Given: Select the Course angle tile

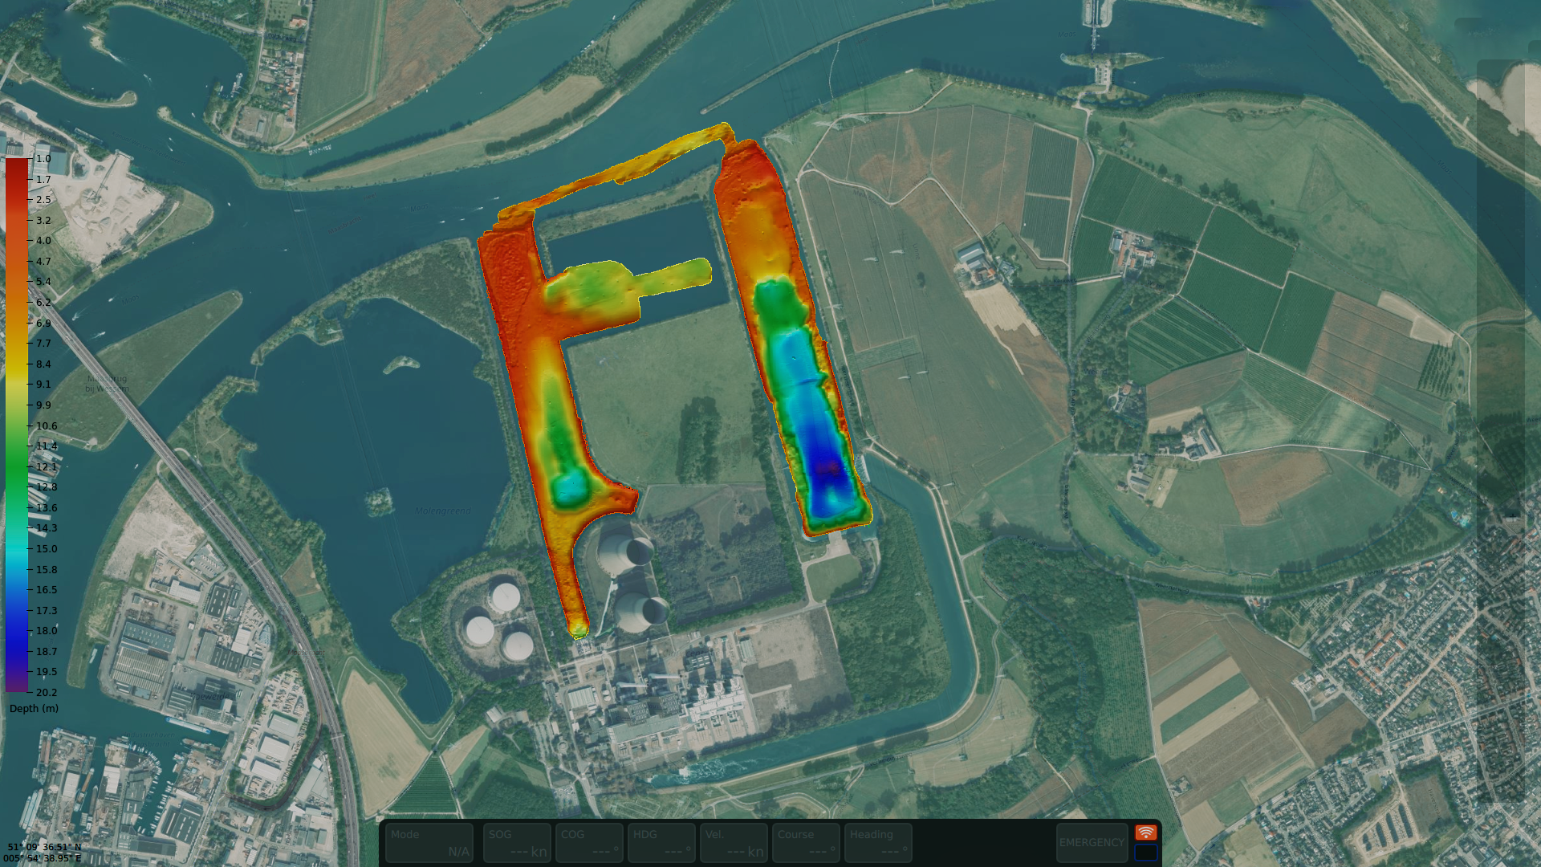Looking at the screenshot, I should point(805,843).
